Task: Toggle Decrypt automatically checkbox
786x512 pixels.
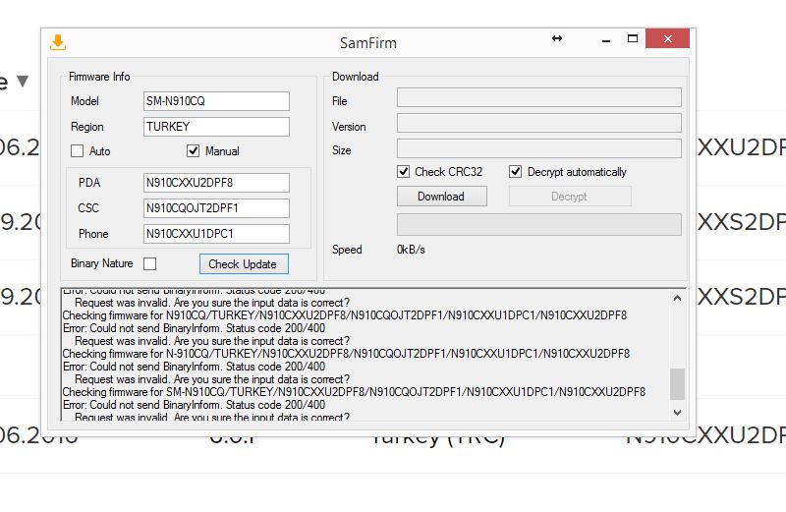Action: 515,172
